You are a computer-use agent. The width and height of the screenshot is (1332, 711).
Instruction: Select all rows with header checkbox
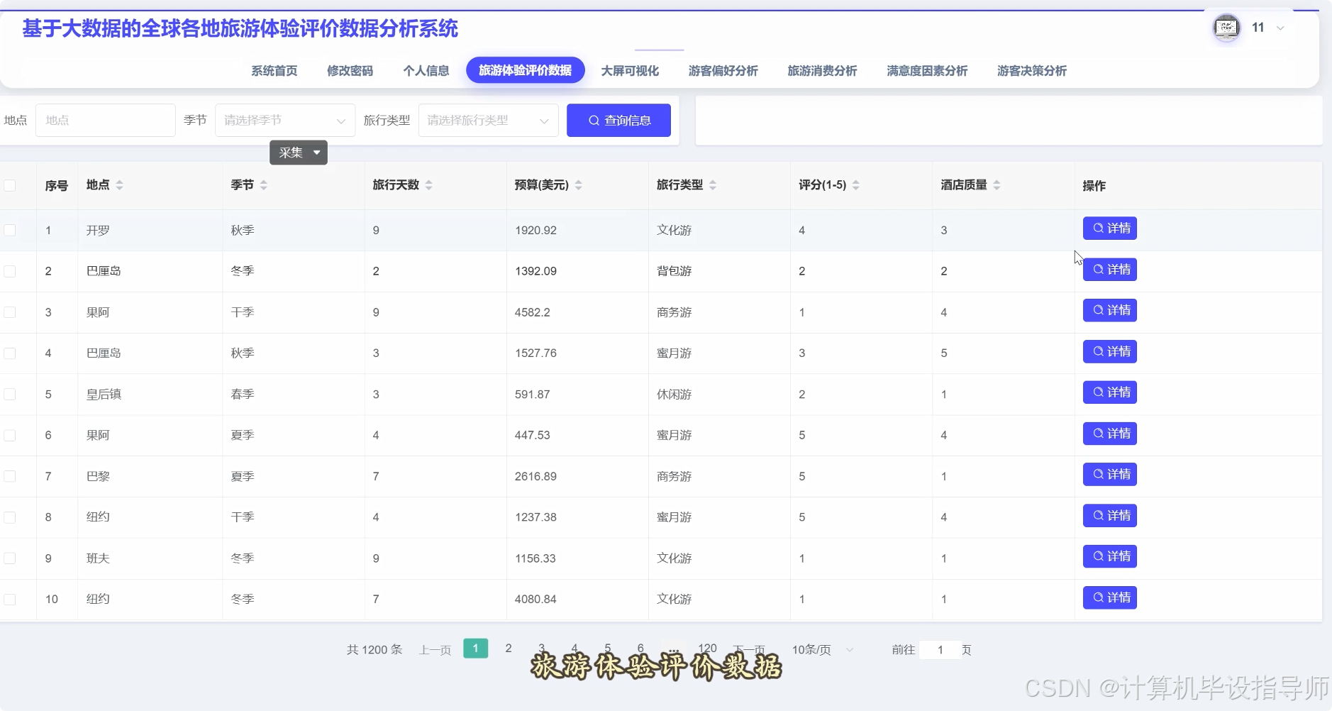[x=10, y=186]
